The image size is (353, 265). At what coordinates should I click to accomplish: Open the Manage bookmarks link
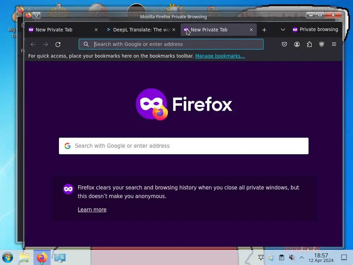[x=220, y=56]
